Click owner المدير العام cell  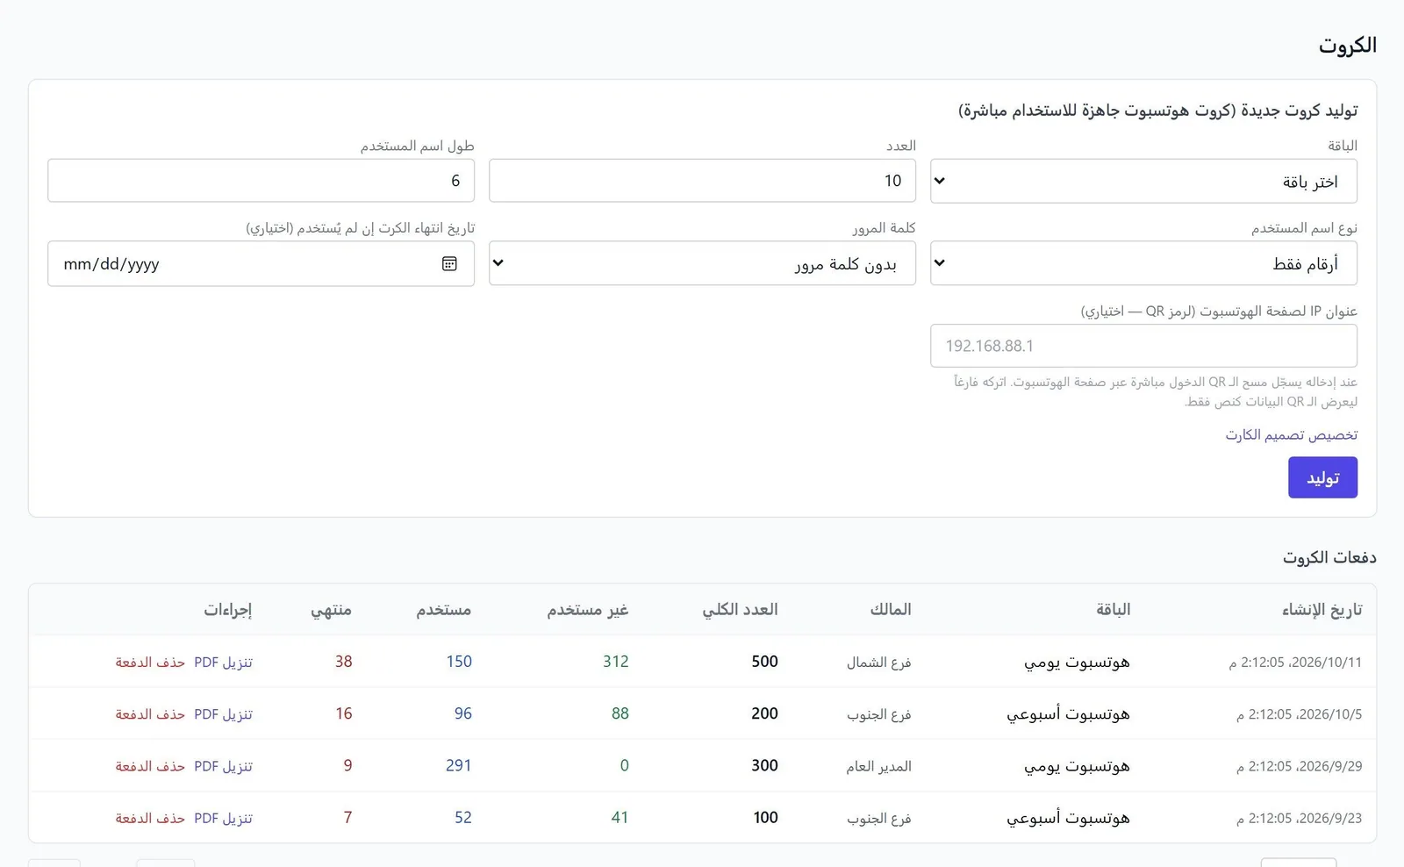pyautogui.click(x=878, y=766)
